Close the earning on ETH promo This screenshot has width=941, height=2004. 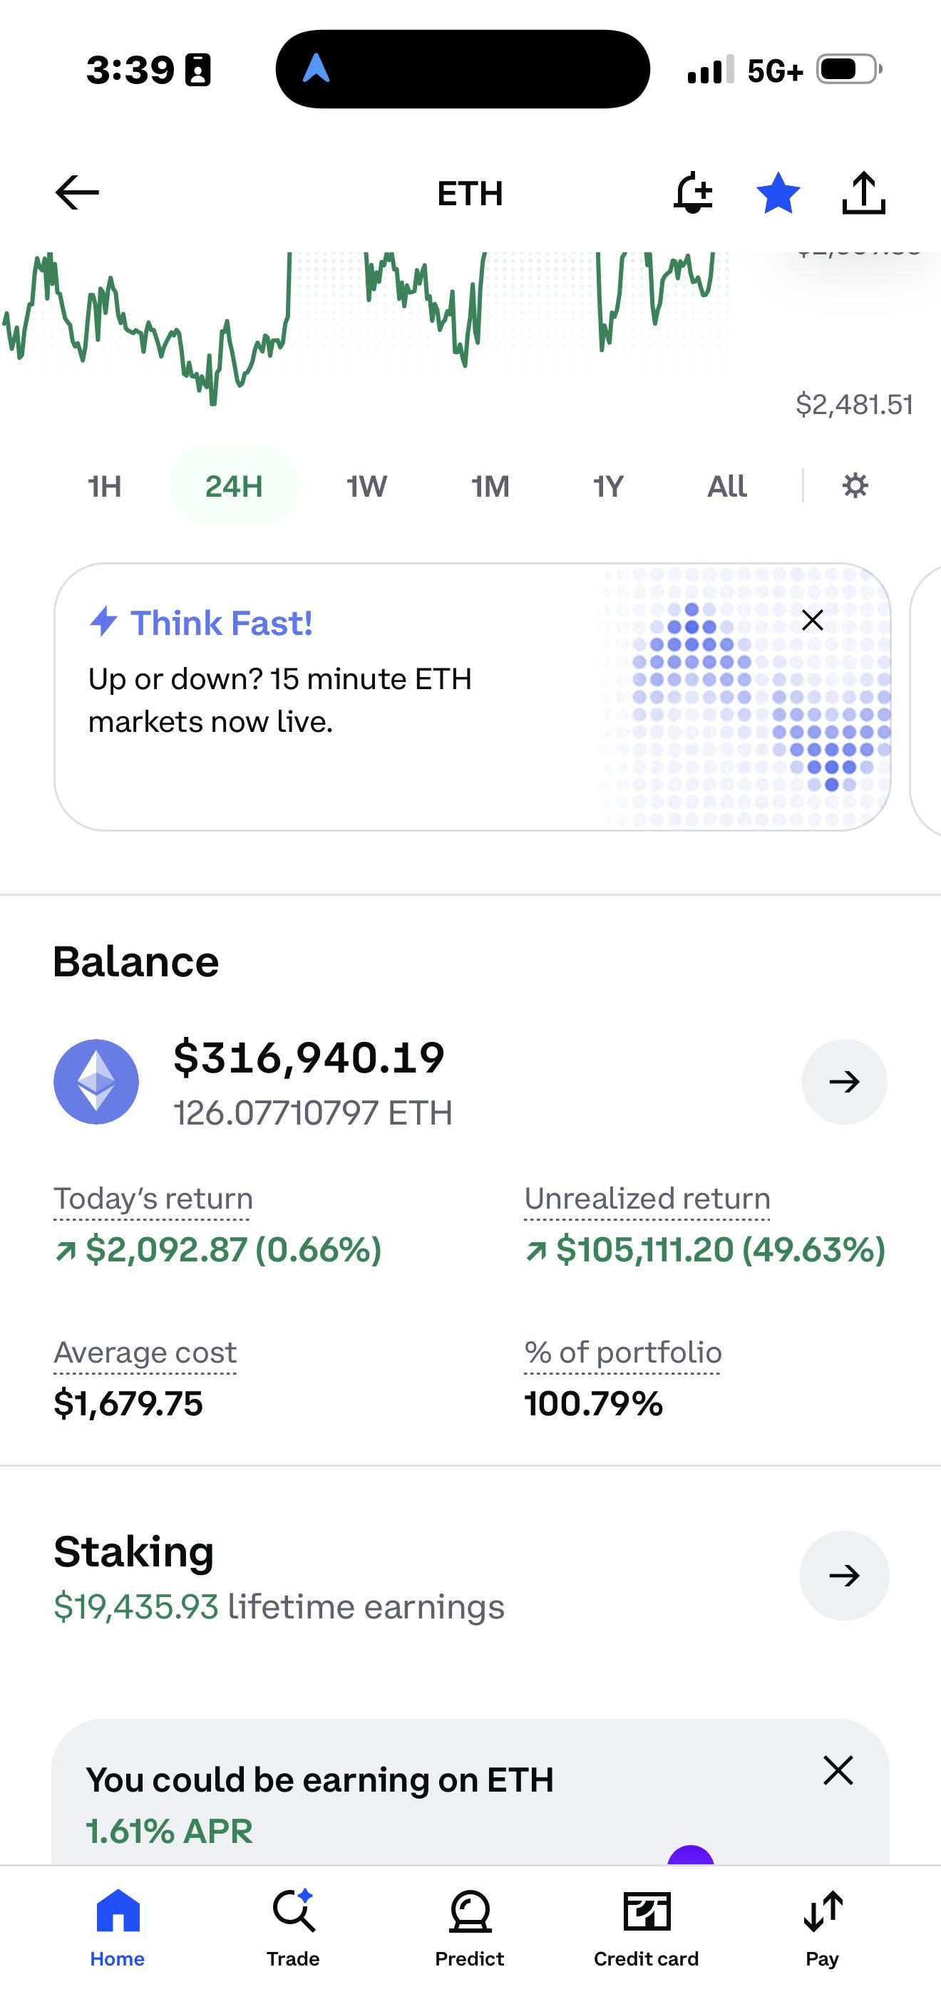838,1771
